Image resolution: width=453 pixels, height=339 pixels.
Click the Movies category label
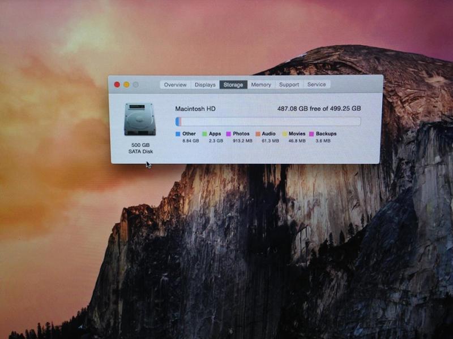(x=297, y=134)
